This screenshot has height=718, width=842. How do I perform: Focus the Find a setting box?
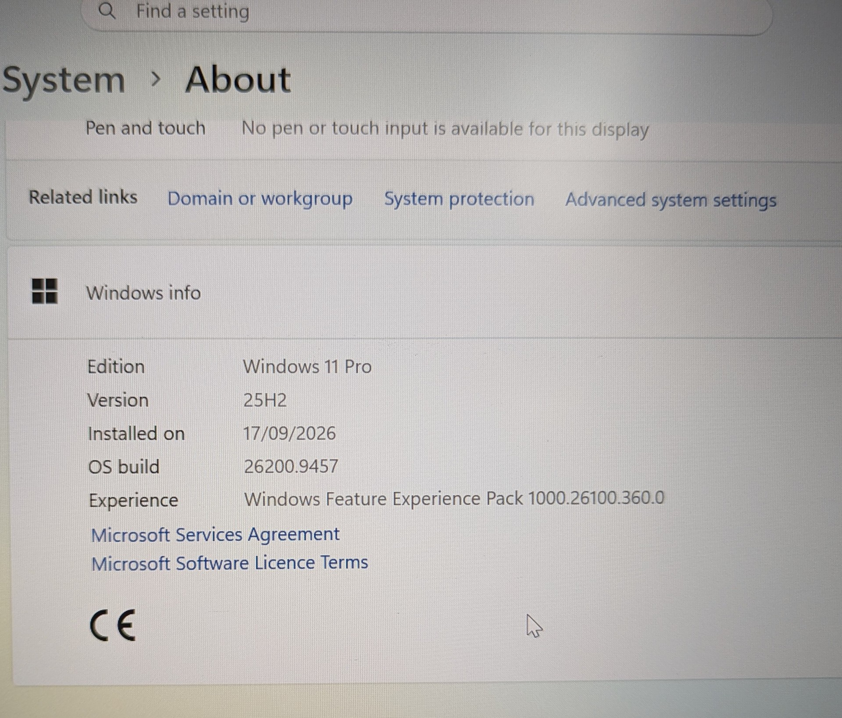click(428, 13)
